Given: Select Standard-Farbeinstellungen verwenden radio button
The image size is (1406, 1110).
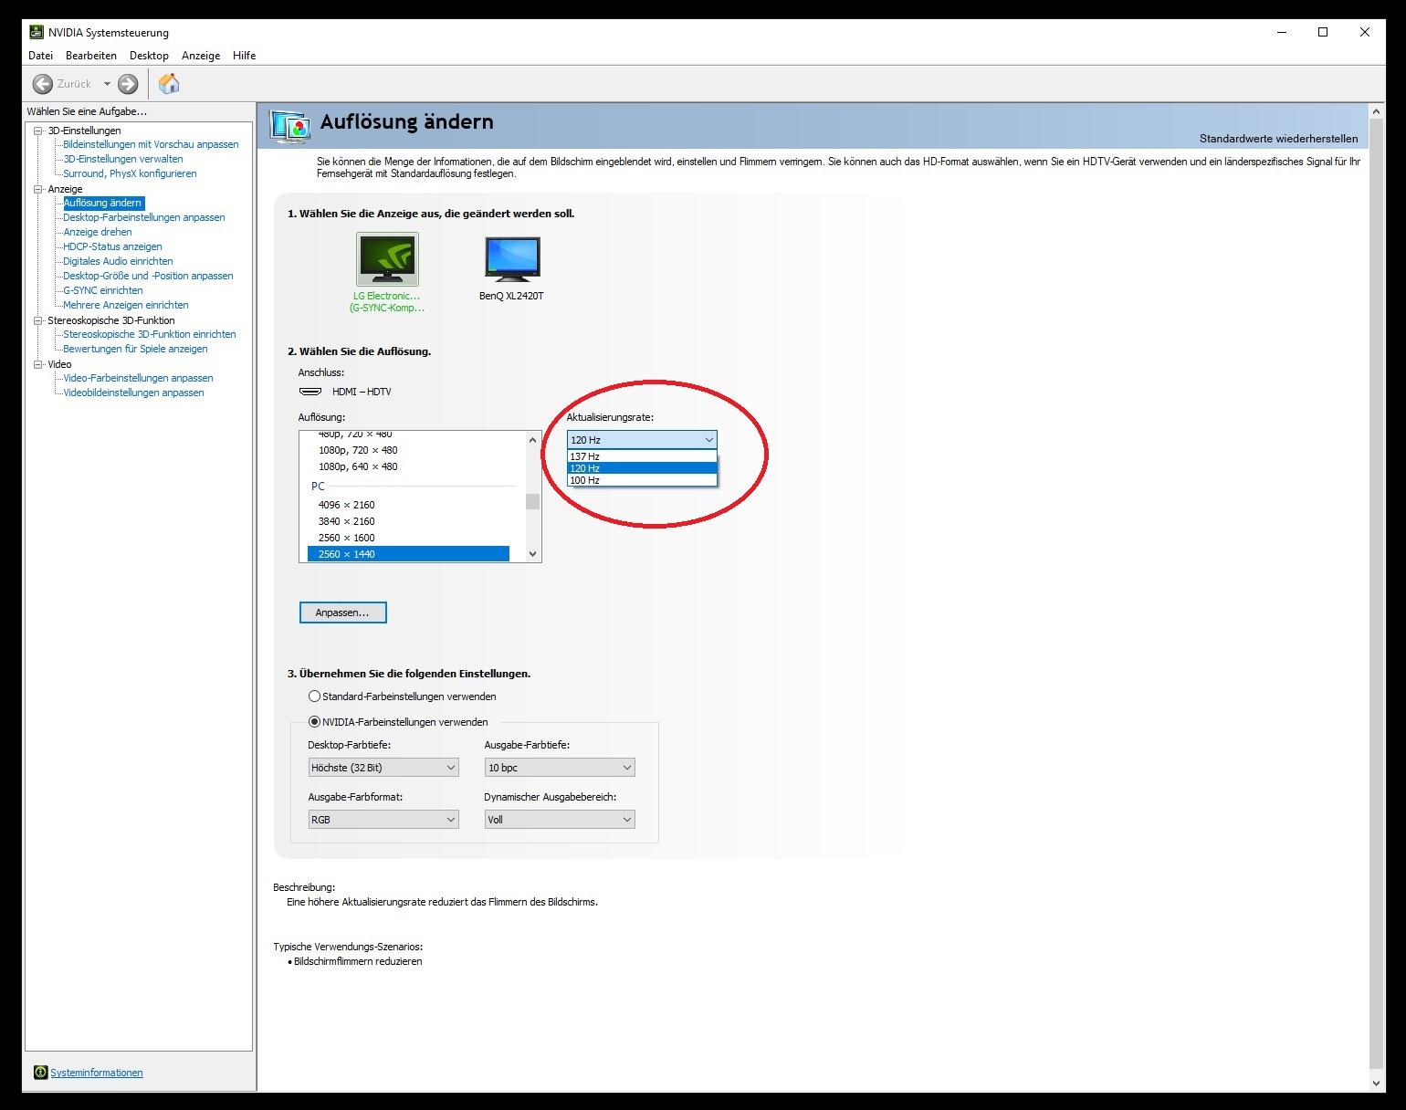Looking at the screenshot, I should (314, 696).
